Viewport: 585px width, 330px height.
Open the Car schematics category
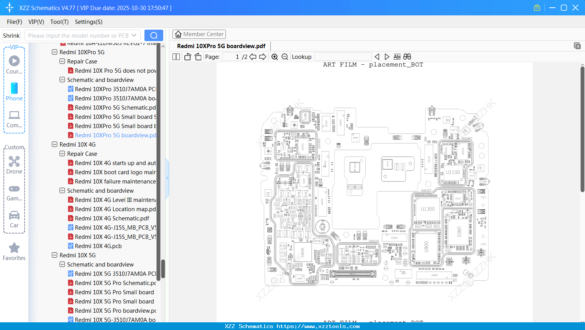click(14, 215)
